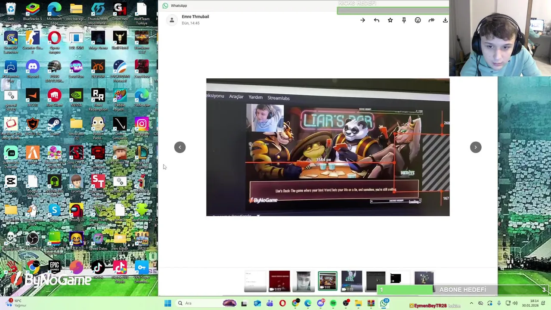Open the Windows Start menu

[x=167, y=303]
